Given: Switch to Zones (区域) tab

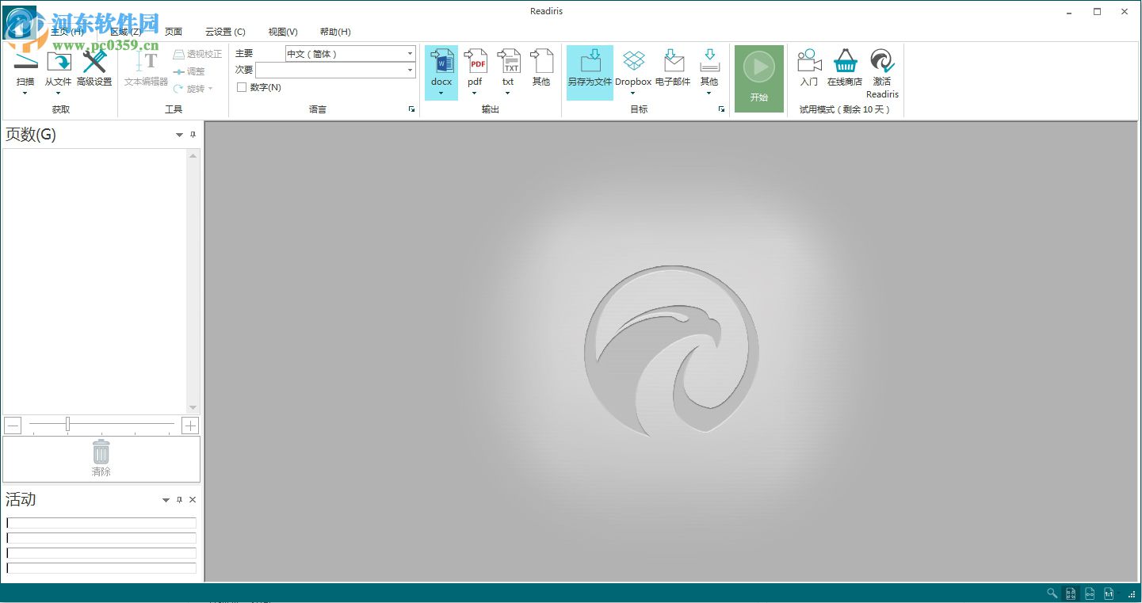Looking at the screenshot, I should (x=125, y=32).
